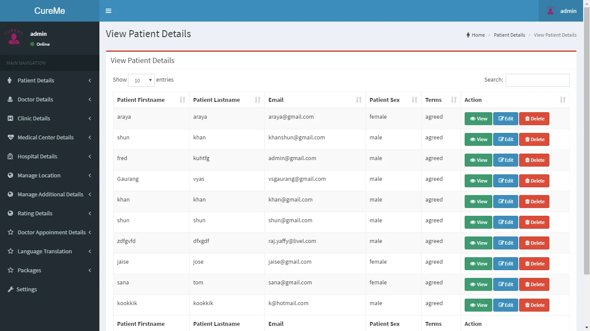The image size is (590, 331).
Task: Open Patient Details sidebar menu
Action: [x=50, y=80]
